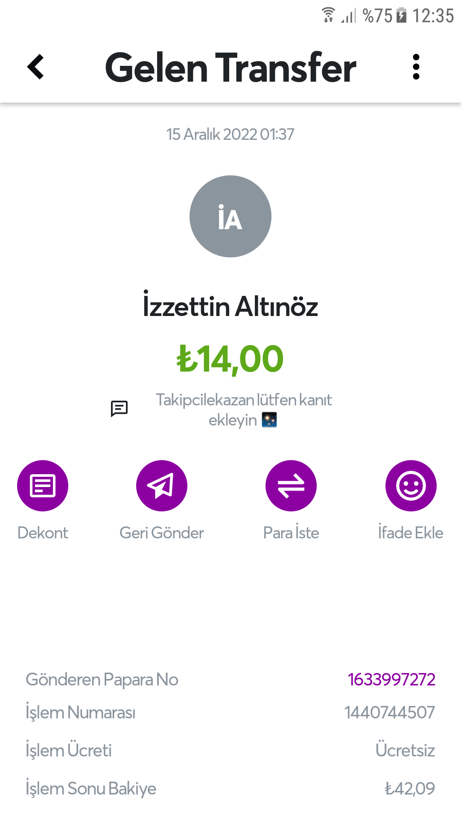Viewport: 461px width, 821px height.
Task: Tap the İfade Ekle text label
Action: tap(411, 533)
